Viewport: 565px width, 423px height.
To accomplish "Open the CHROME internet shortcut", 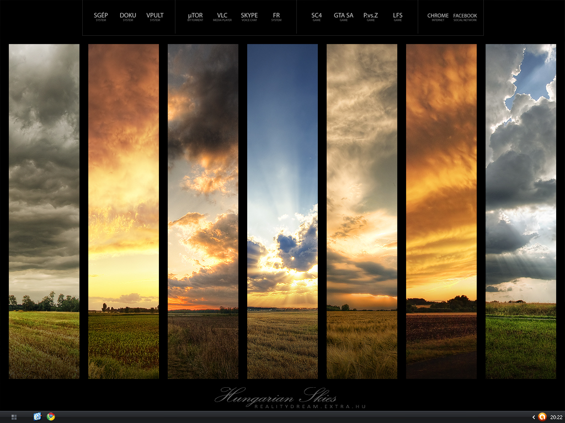I will point(438,17).
